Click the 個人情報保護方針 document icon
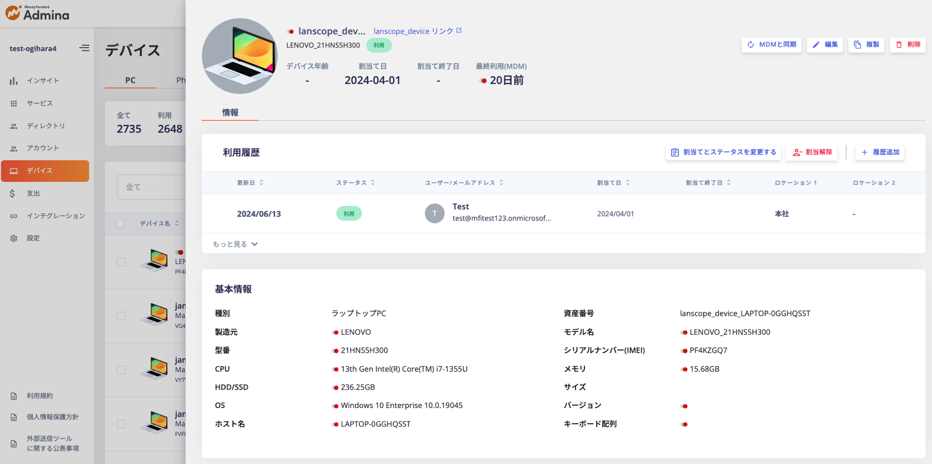The height and width of the screenshot is (464, 932). click(13, 417)
